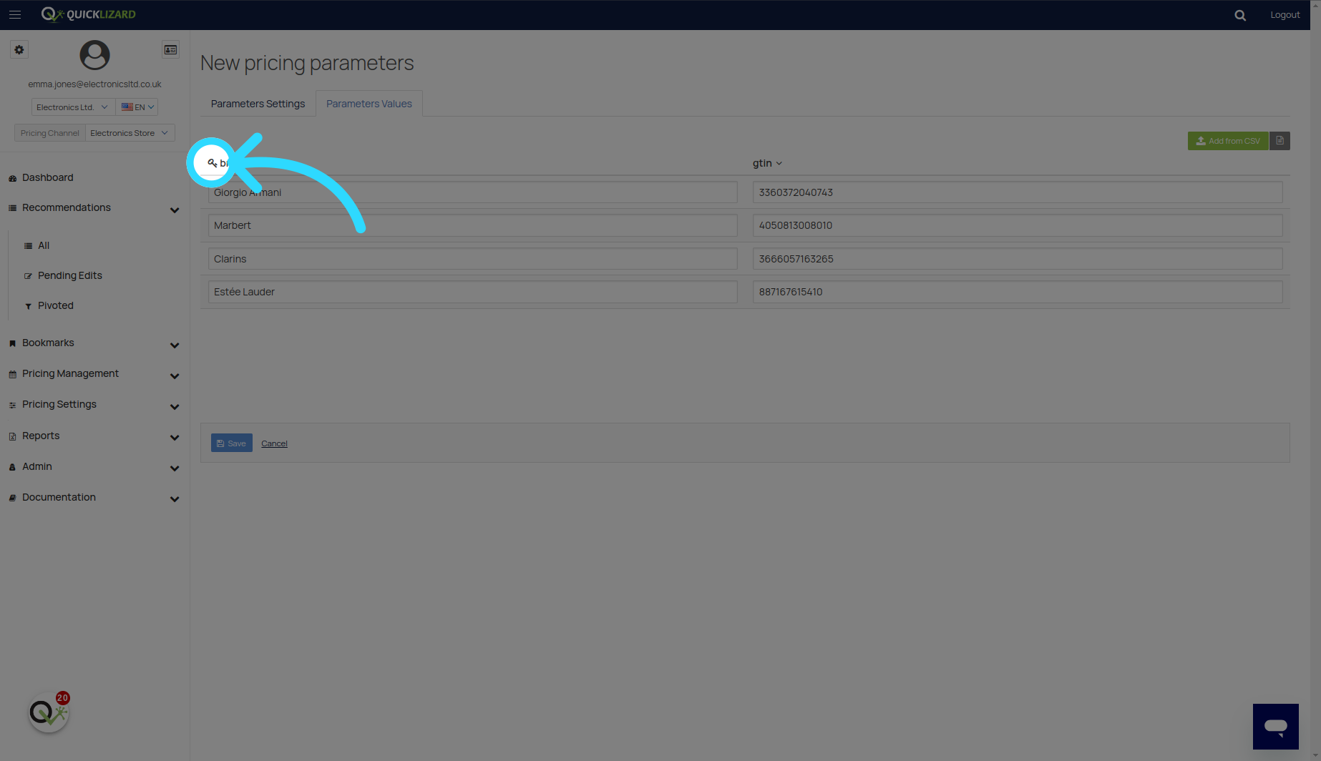Switch to the Parameters Settings tab

point(257,103)
